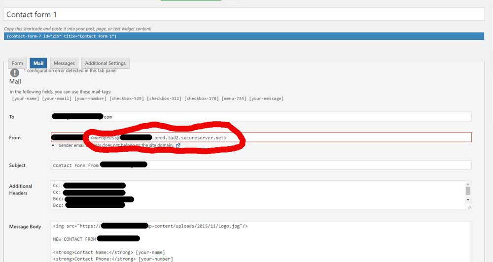This screenshot has height=262, width=493.
Task: Click the To email field
Action: 261,117
